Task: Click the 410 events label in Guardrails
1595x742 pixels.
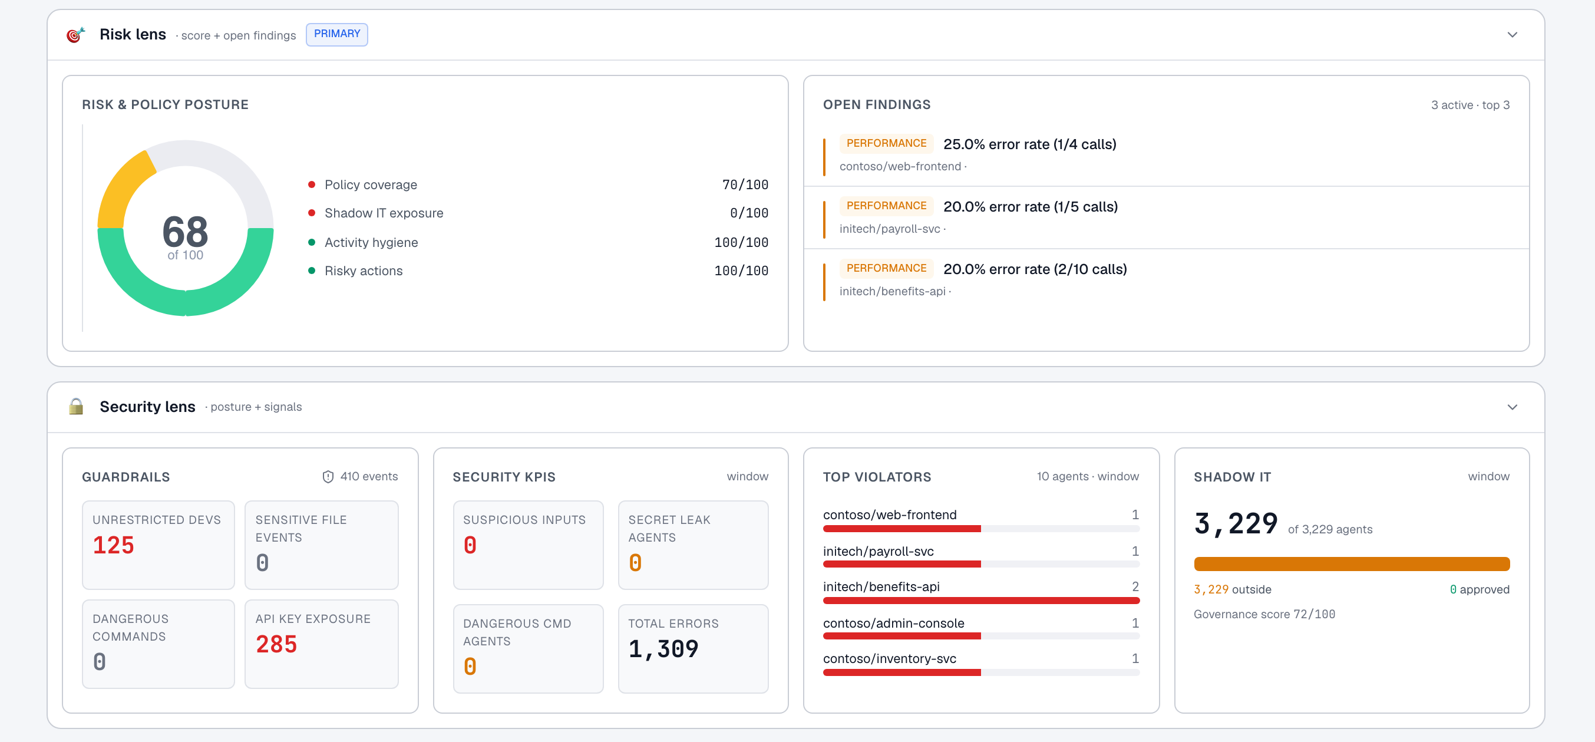Action: [368, 476]
